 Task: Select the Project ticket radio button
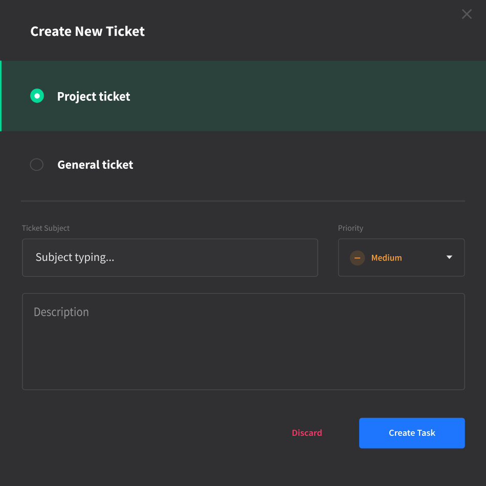click(x=37, y=96)
